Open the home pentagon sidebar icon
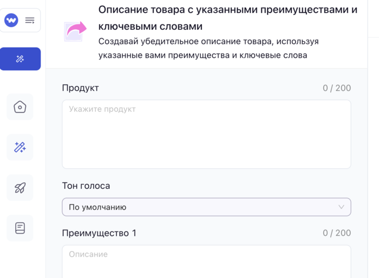 click(x=20, y=107)
